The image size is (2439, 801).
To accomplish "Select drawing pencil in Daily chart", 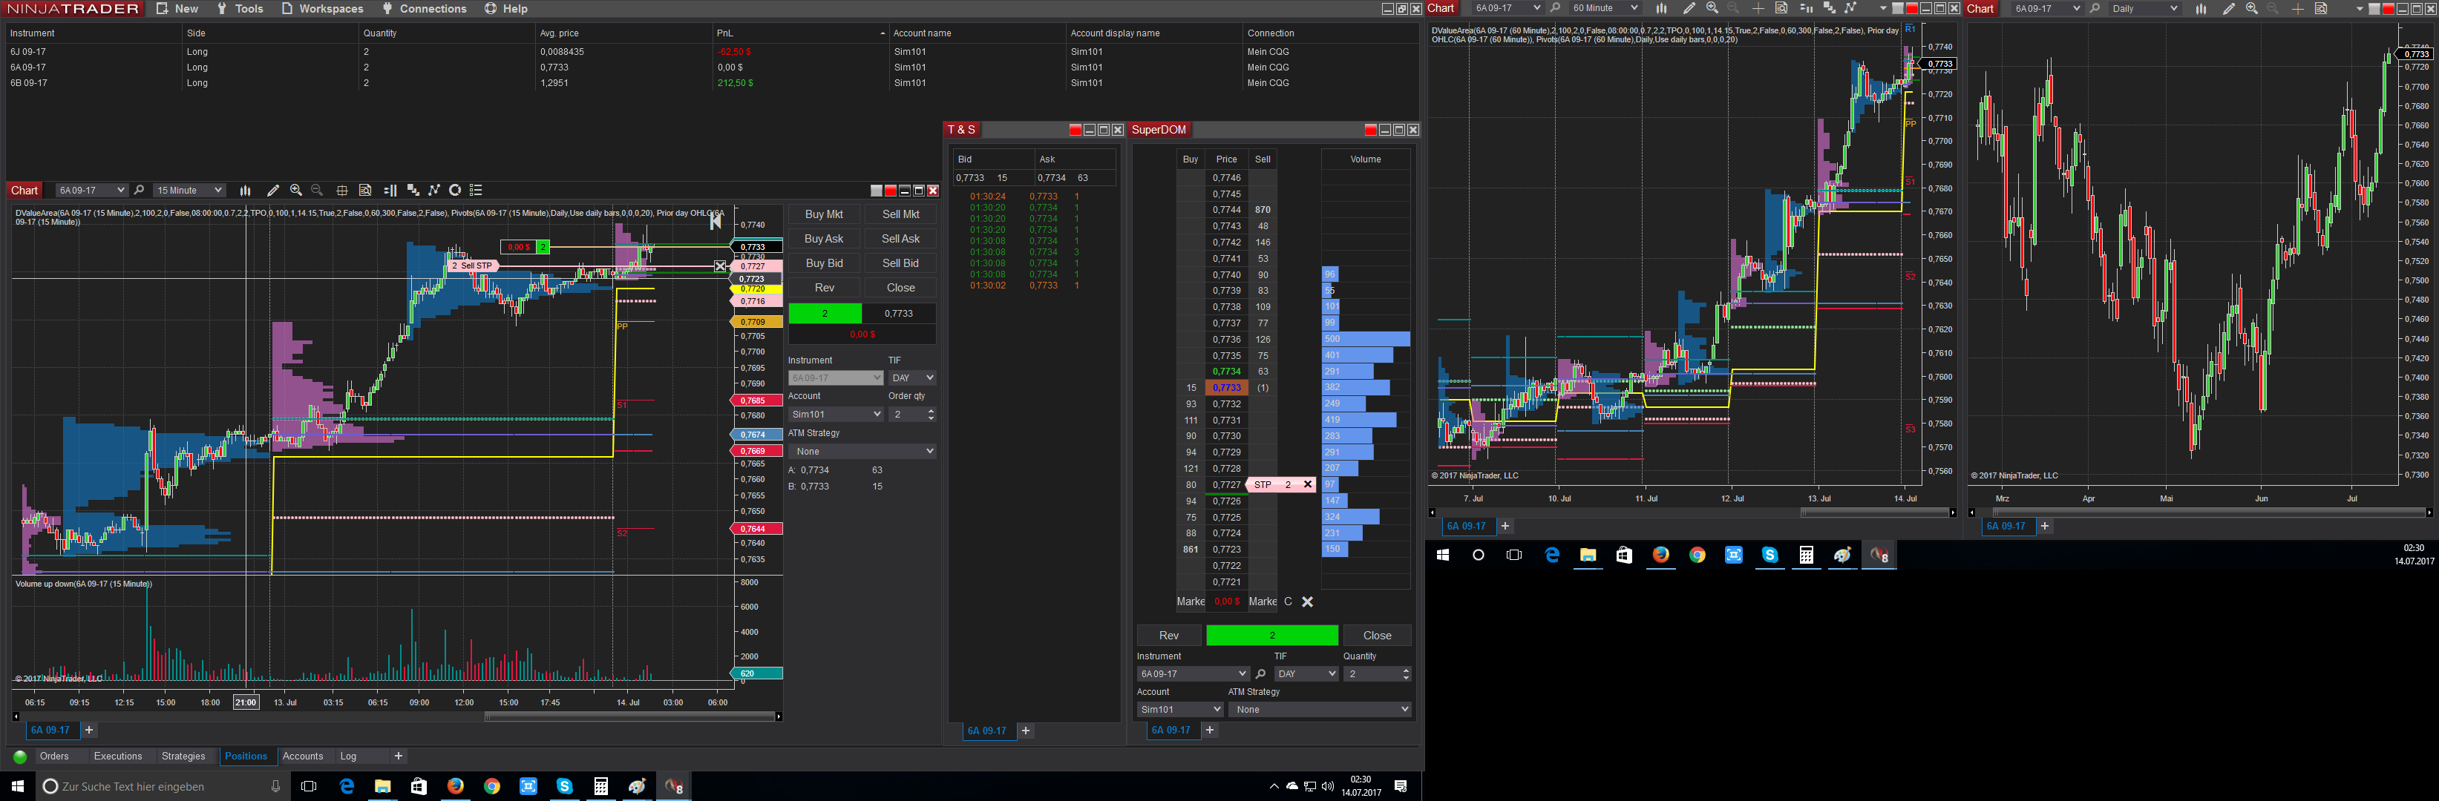I will click(2229, 8).
